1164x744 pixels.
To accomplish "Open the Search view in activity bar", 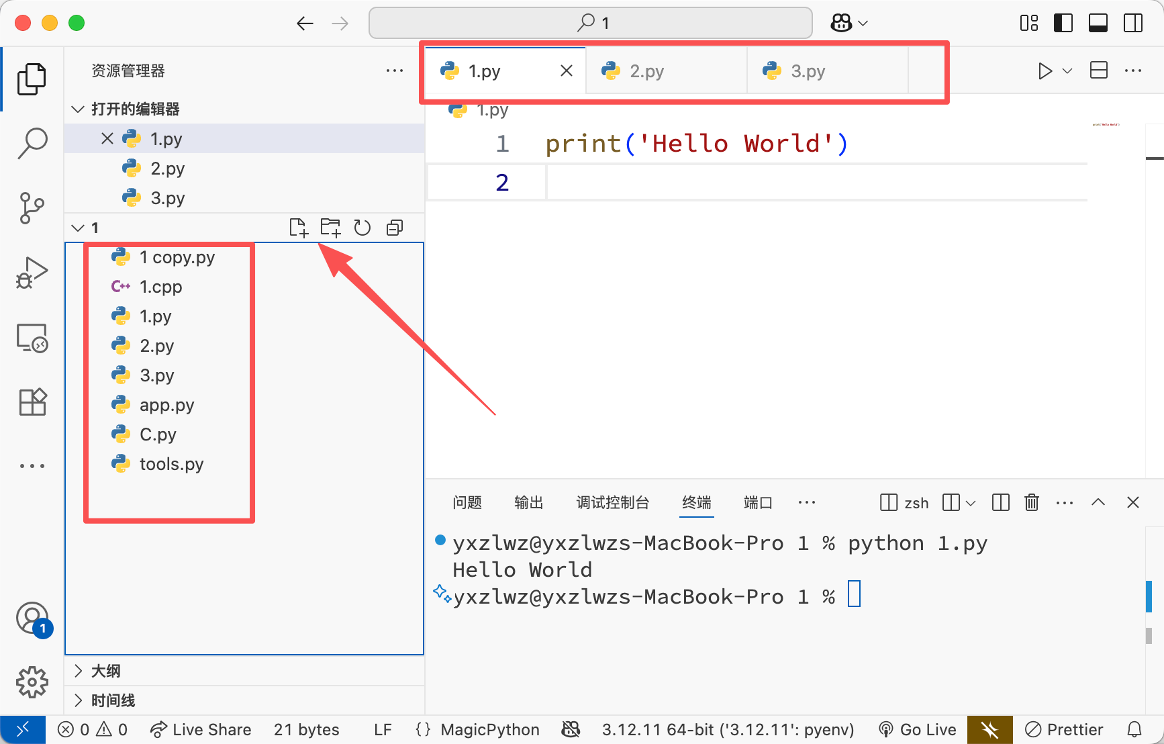I will (x=32, y=143).
